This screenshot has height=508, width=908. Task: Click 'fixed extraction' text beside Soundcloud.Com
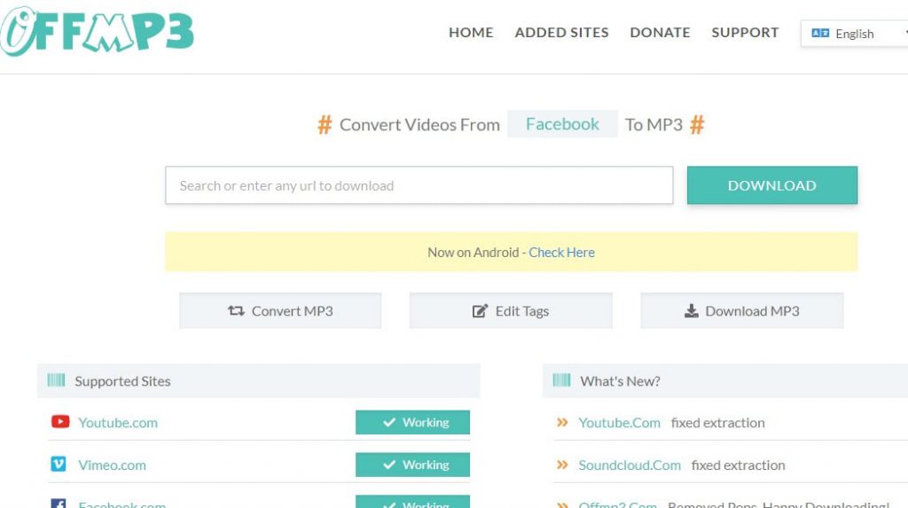739,465
